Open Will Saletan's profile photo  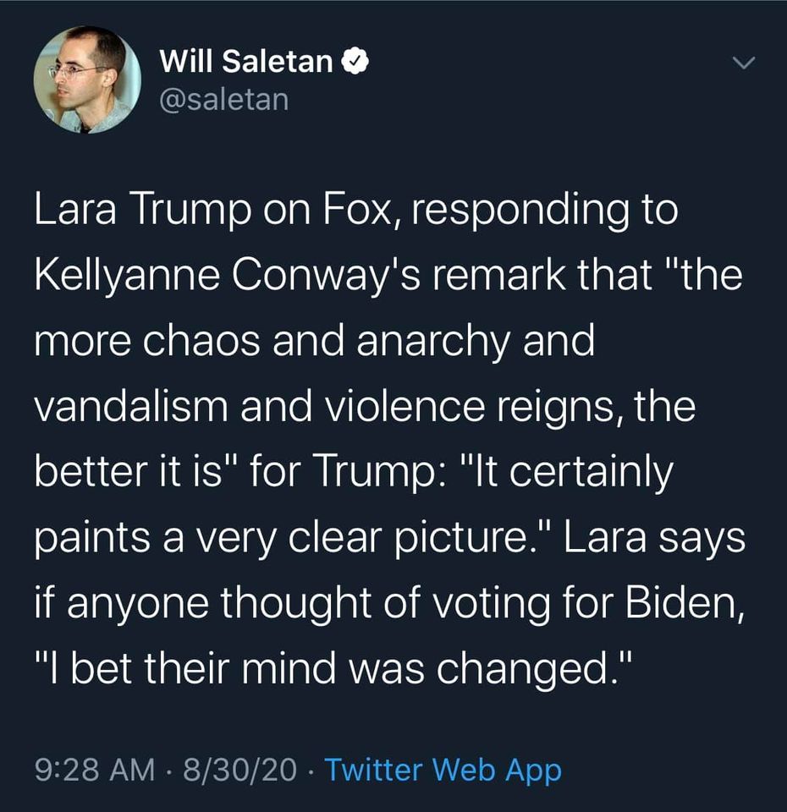[x=86, y=80]
